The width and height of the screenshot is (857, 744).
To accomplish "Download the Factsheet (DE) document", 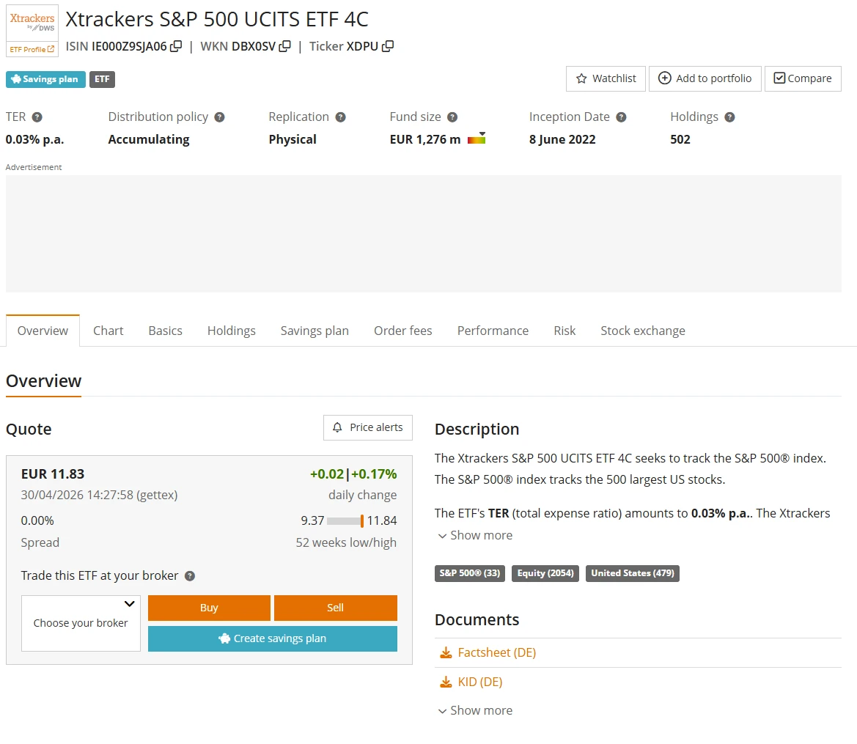I will (496, 652).
